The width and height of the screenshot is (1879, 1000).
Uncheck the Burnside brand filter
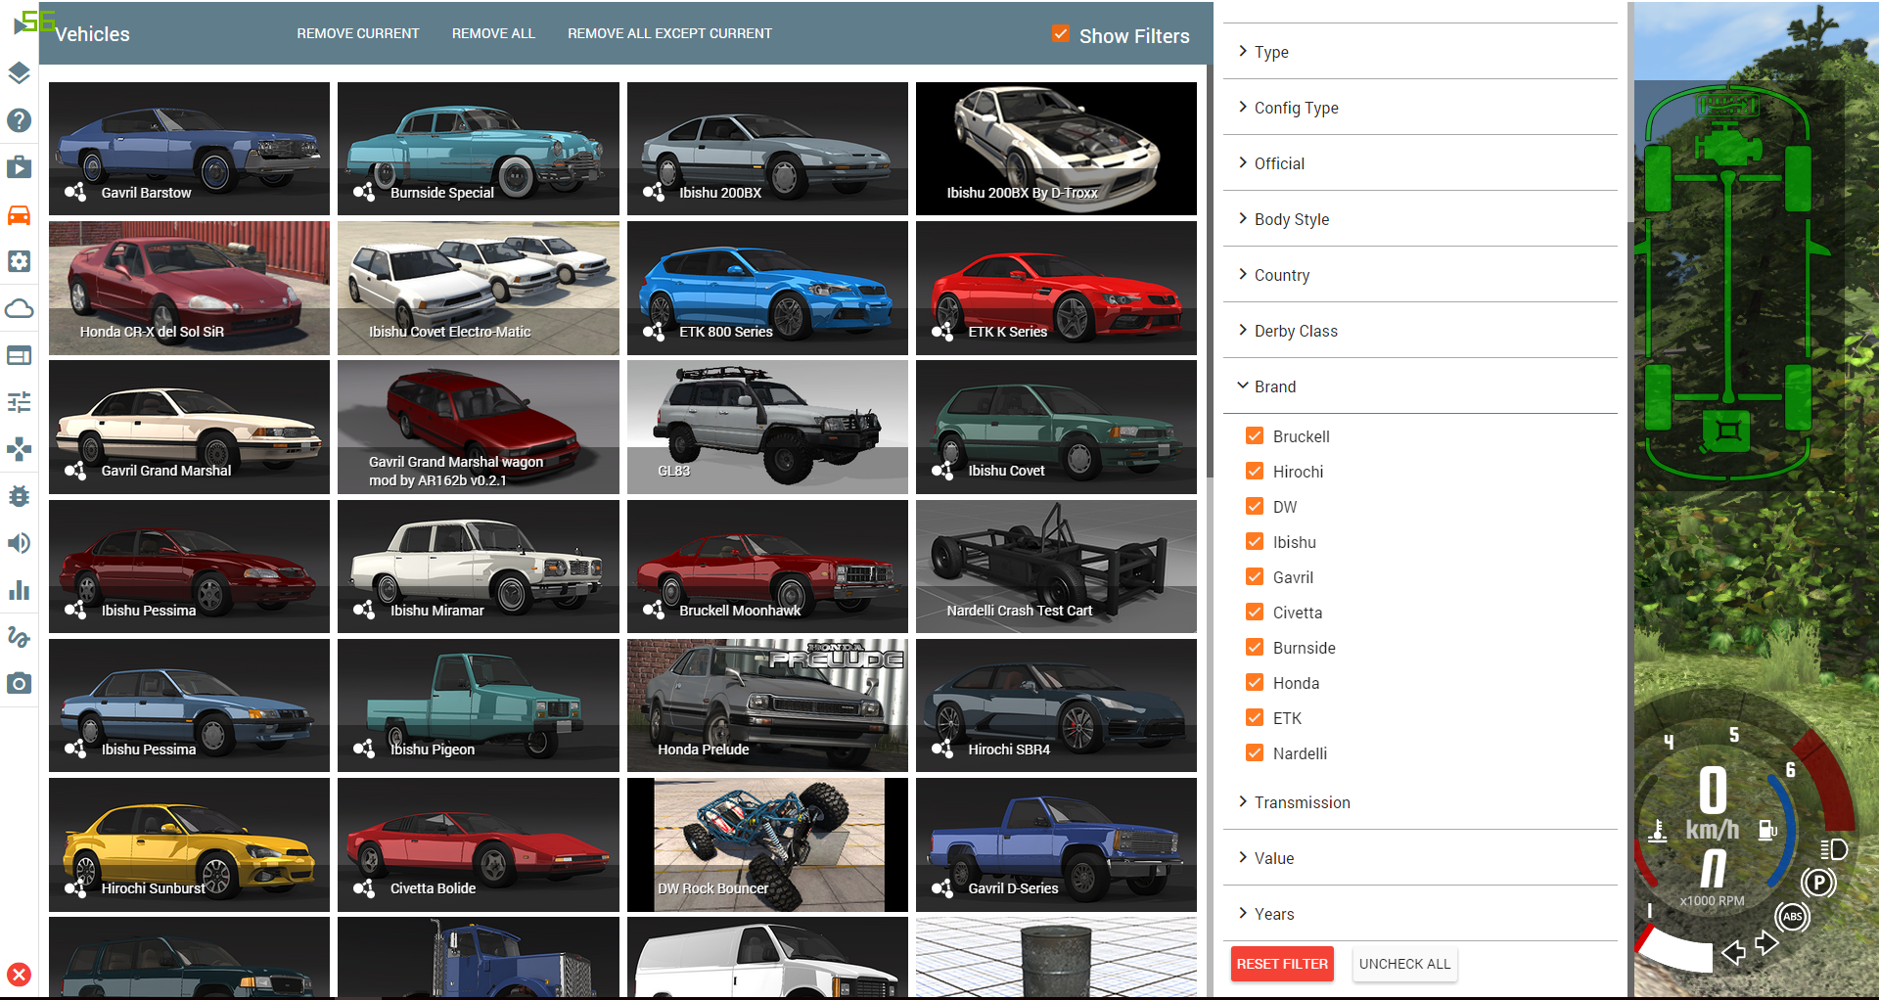click(x=1255, y=647)
